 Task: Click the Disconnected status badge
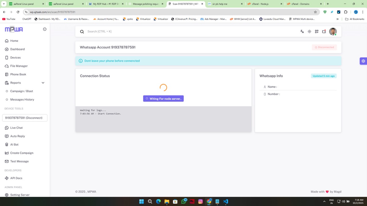pos(324,47)
